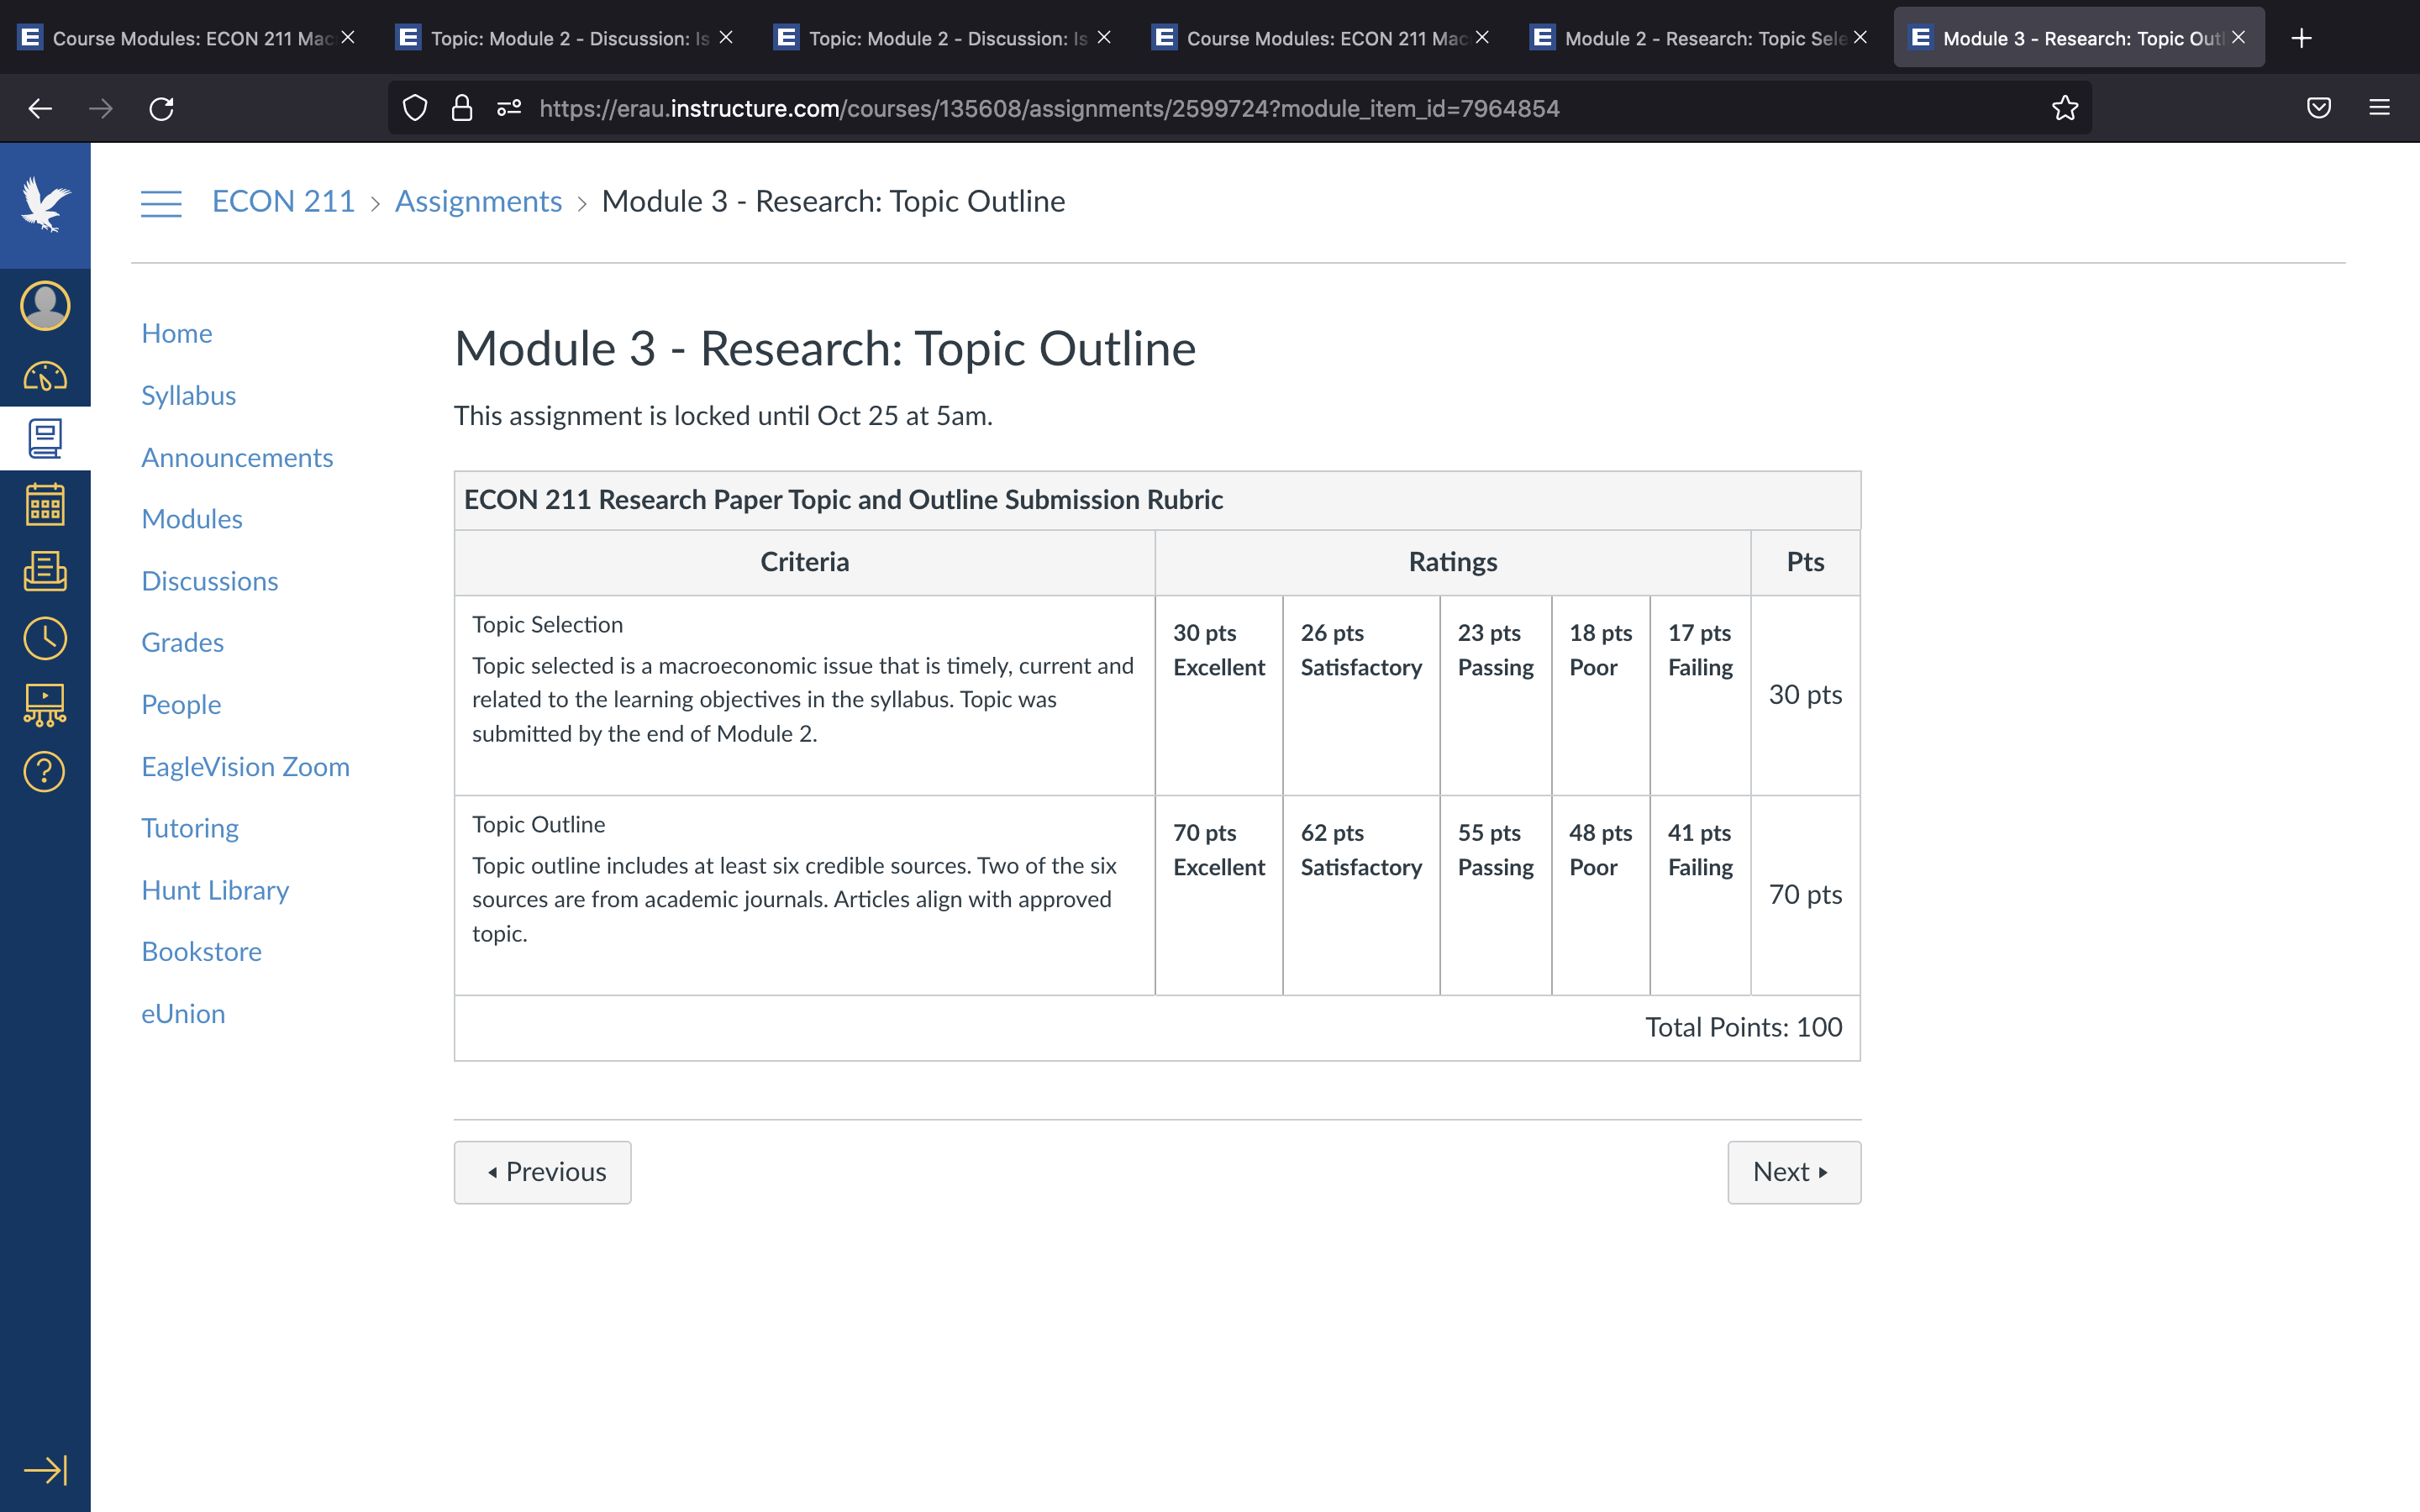The width and height of the screenshot is (2420, 1512).
Task: Close the first Course Modules ECON 211 tab
Action: (348, 37)
